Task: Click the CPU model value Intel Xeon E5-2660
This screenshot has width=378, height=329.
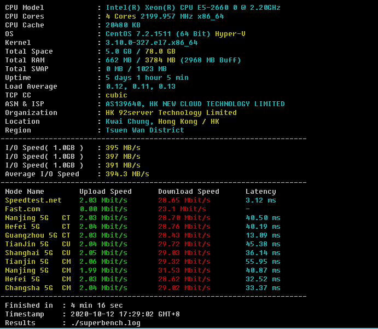Action: click(x=193, y=8)
